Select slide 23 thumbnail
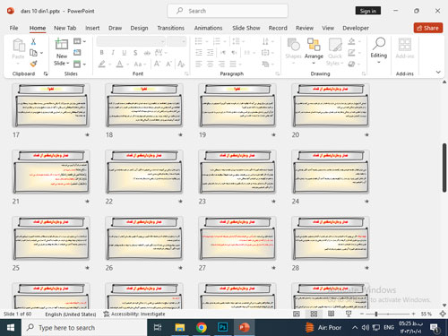Screen dimensions: 448x336 coord(237,172)
